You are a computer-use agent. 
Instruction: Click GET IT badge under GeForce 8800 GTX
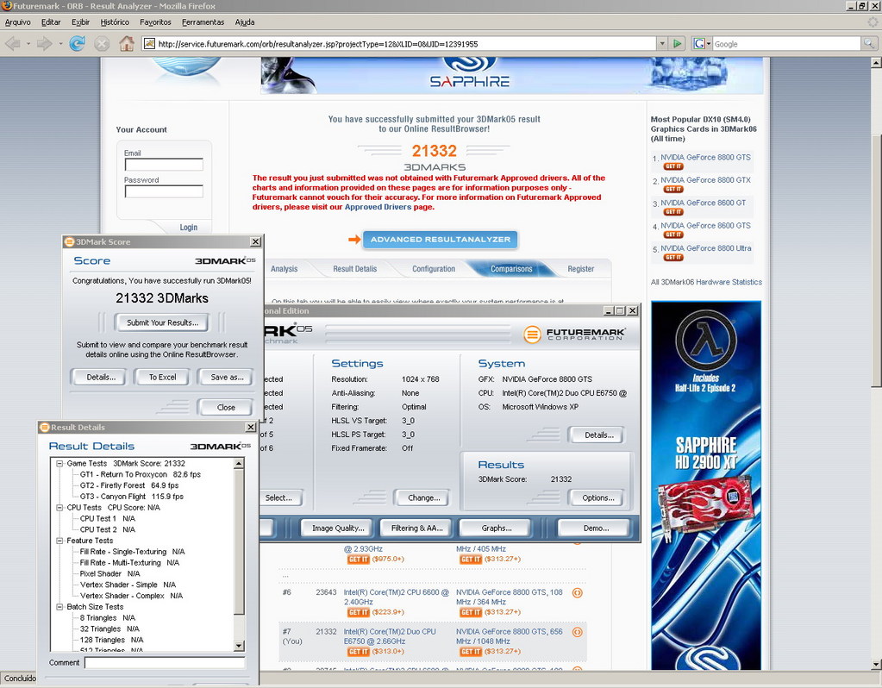pos(672,189)
